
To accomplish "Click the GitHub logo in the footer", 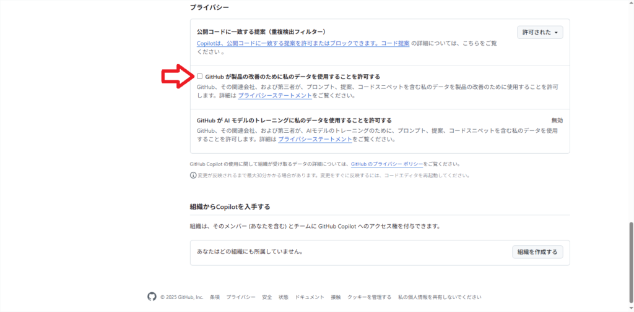I will pyautogui.click(x=152, y=297).
